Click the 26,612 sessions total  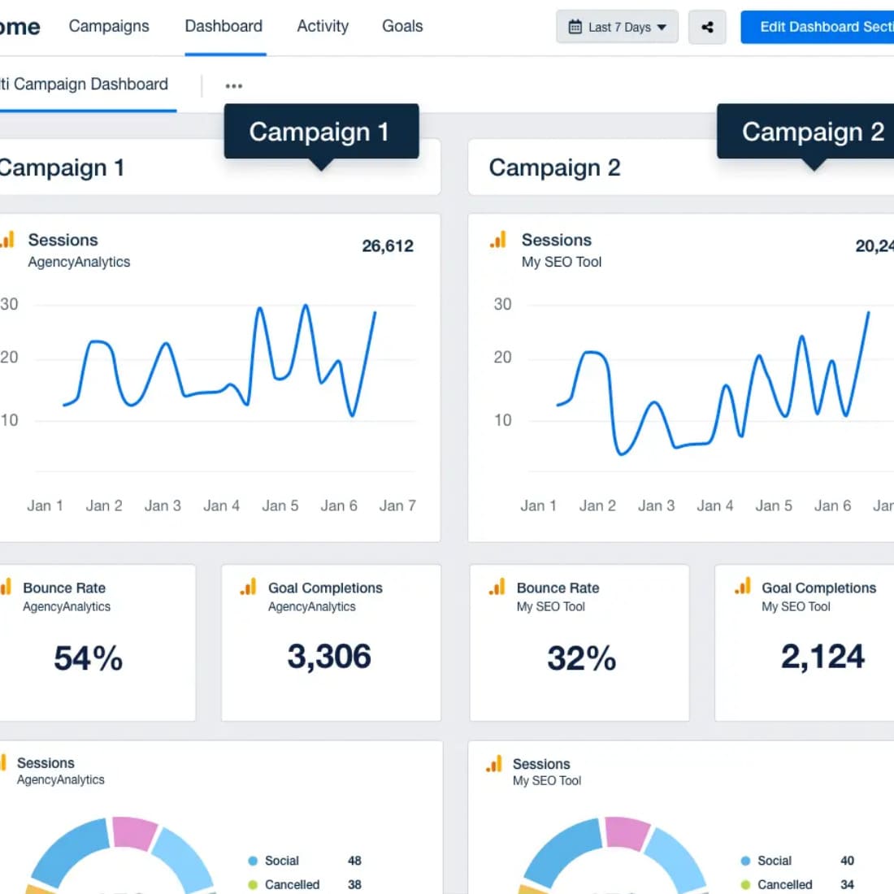tap(388, 245)
